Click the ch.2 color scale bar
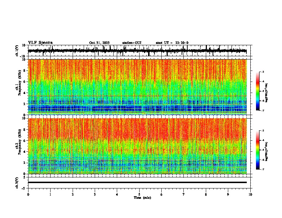Image resolution: width=282 pixels, height=218 pixels. point(257,150)
